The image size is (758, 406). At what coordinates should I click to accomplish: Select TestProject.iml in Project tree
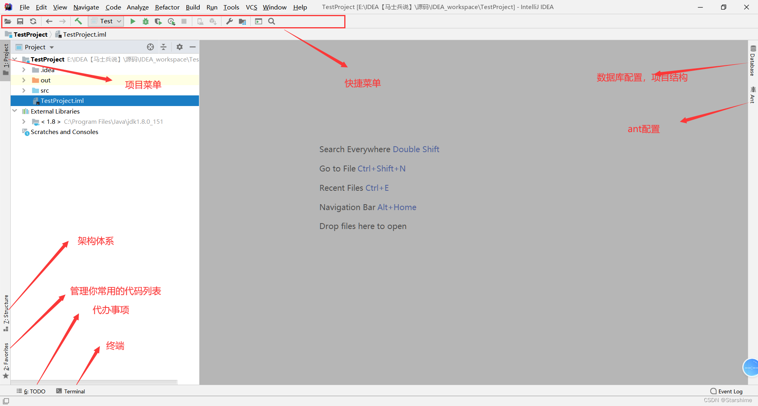pyautogui.click(x=62, y=101)
